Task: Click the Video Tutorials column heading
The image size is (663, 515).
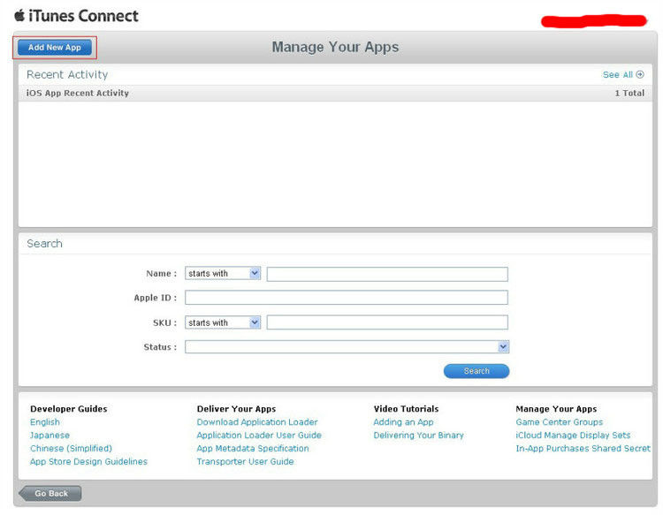Action: [406, 409]
